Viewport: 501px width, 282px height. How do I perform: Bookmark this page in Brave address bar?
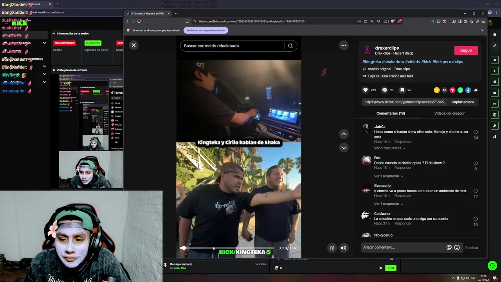[x=187, y=21]
